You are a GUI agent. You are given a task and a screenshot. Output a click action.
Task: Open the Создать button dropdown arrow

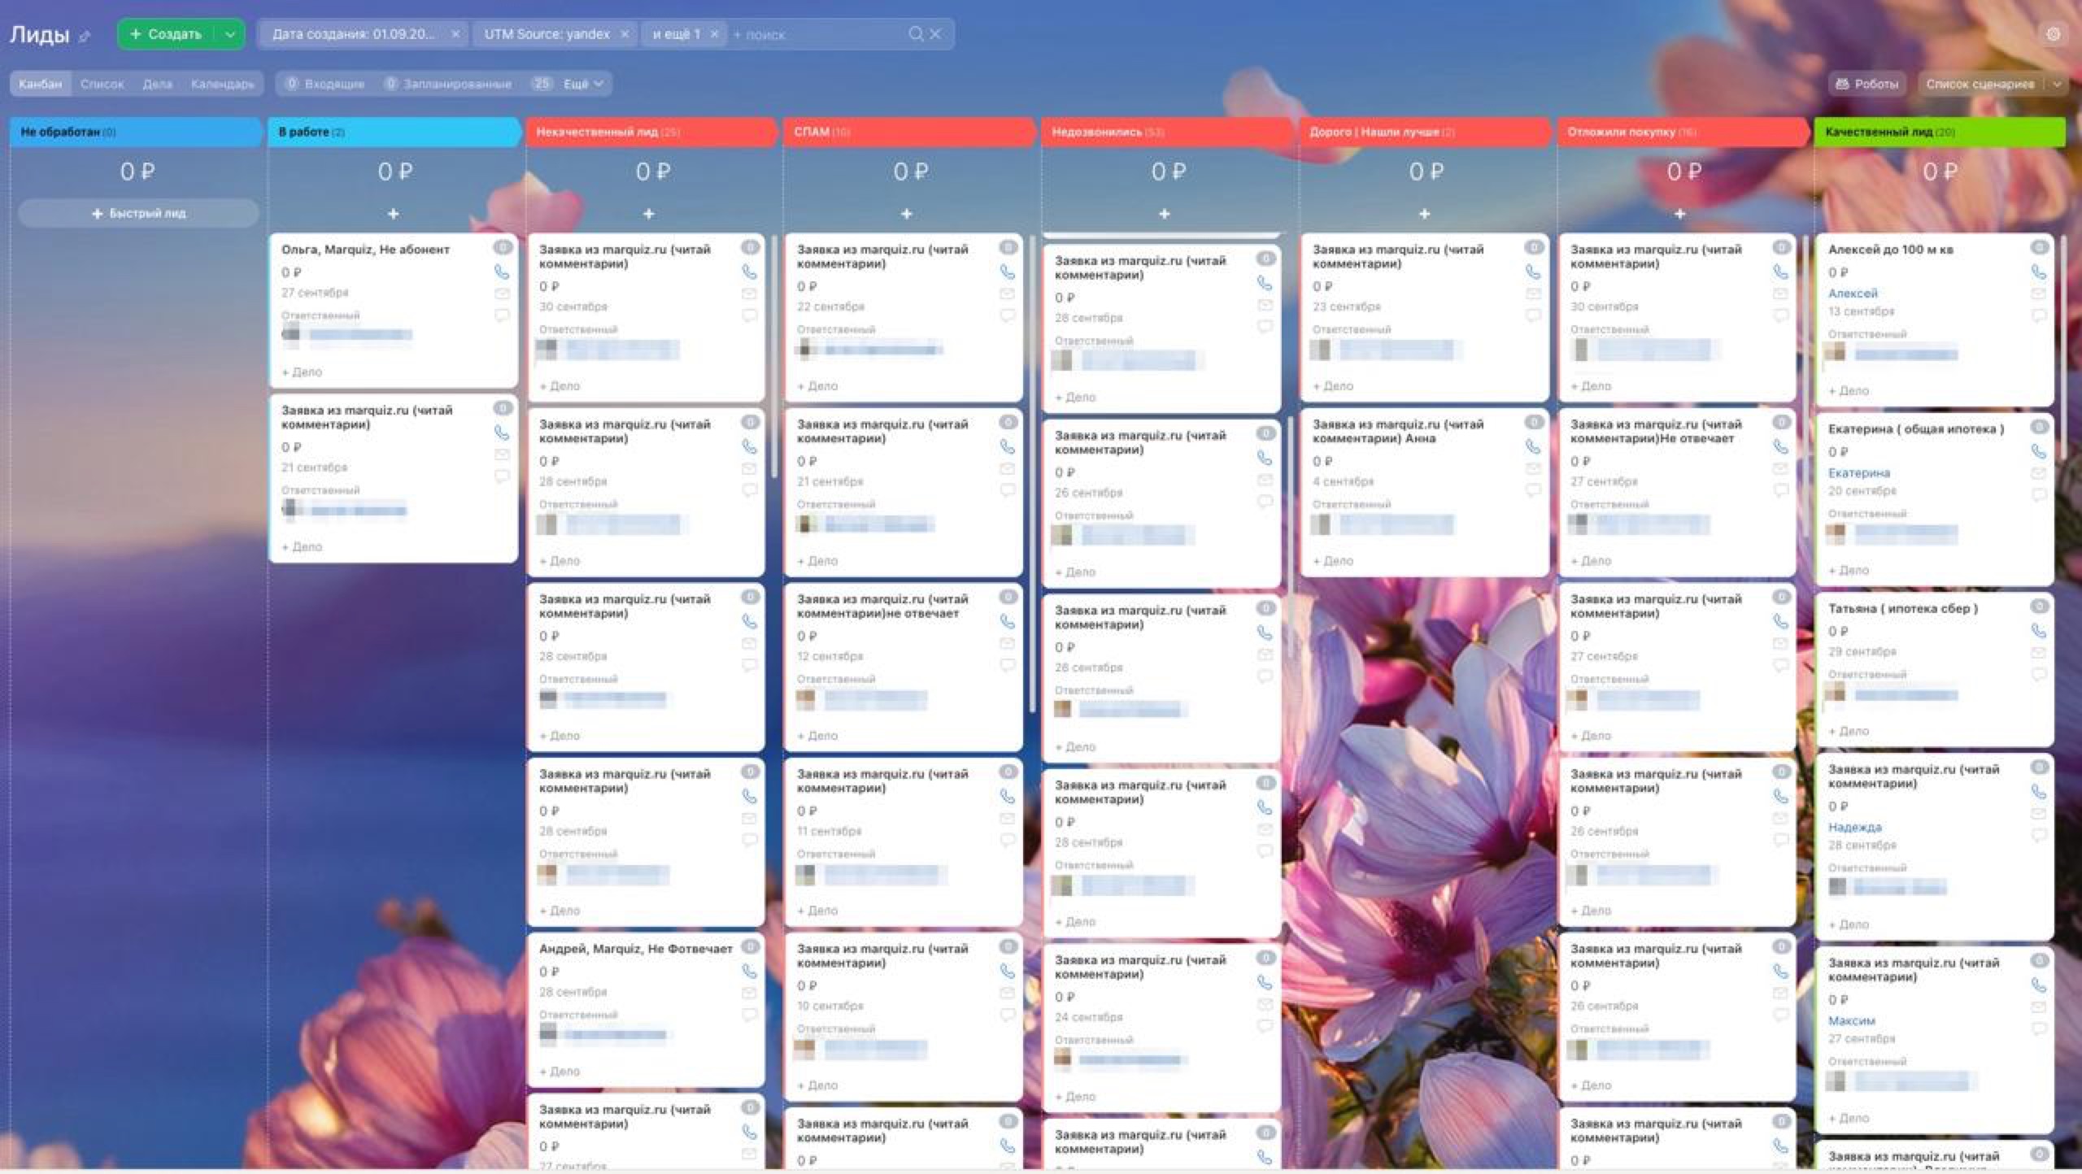(230, 34)
